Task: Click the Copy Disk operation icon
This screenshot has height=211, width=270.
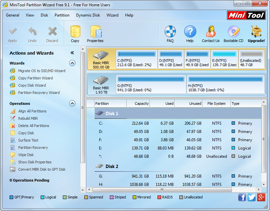Action: point(13,133)
